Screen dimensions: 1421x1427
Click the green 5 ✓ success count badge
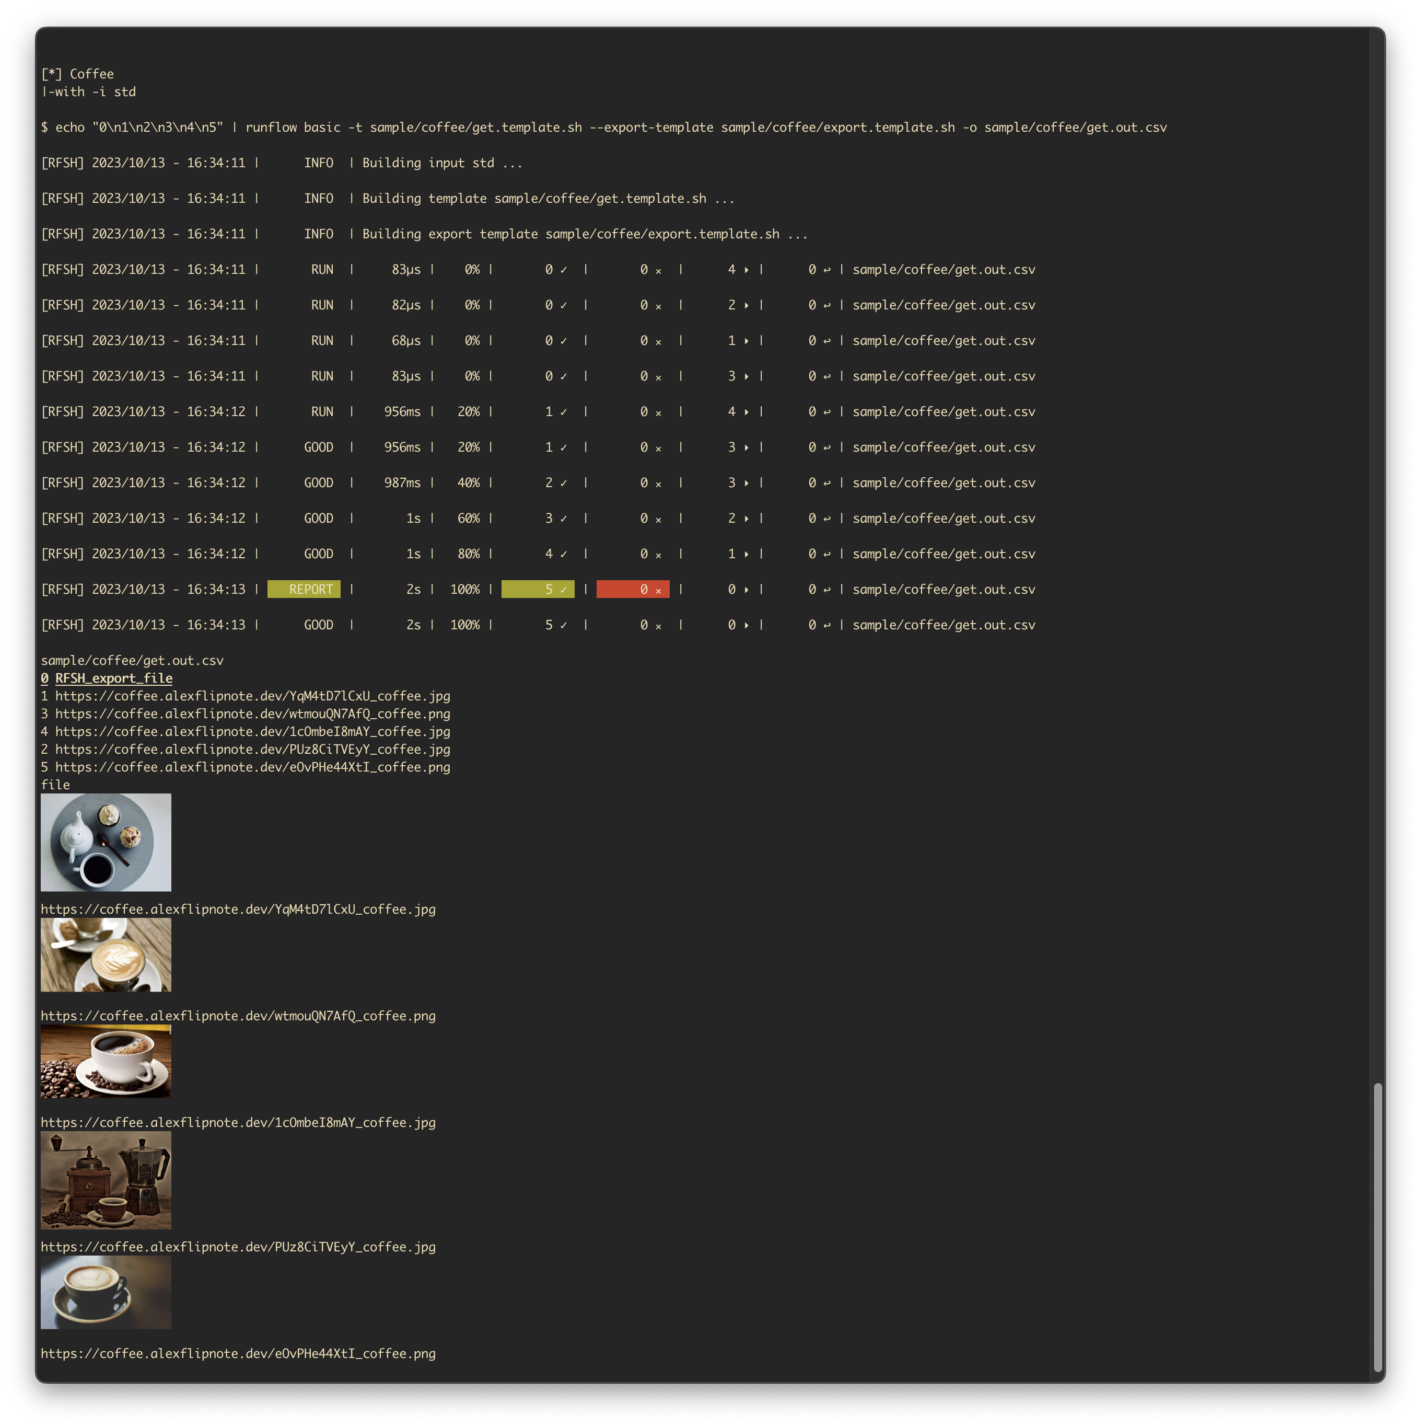tap(538, 590)
